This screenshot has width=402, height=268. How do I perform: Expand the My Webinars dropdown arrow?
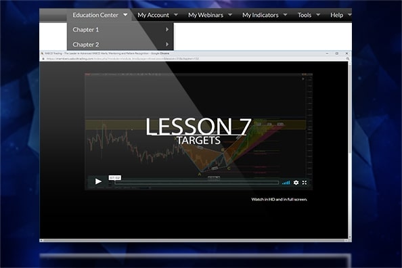(230, 15)
